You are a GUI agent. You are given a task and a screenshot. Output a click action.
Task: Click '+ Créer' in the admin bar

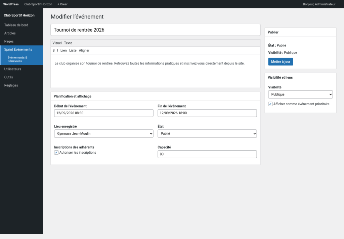pyautogui.click(x=62, y=4)
